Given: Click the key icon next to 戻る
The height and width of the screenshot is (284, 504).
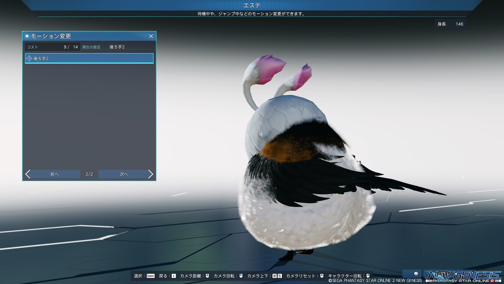Looking at the screenshot, I should (174, 276).
